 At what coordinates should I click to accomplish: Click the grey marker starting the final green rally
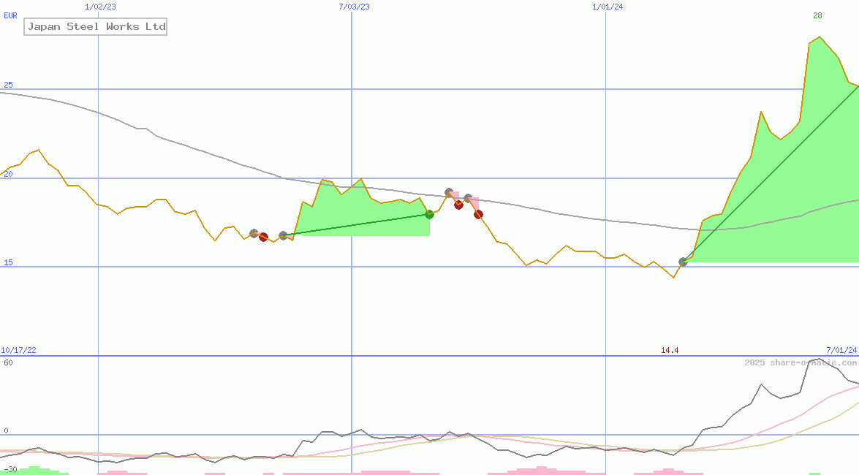[x=684, y=262]
